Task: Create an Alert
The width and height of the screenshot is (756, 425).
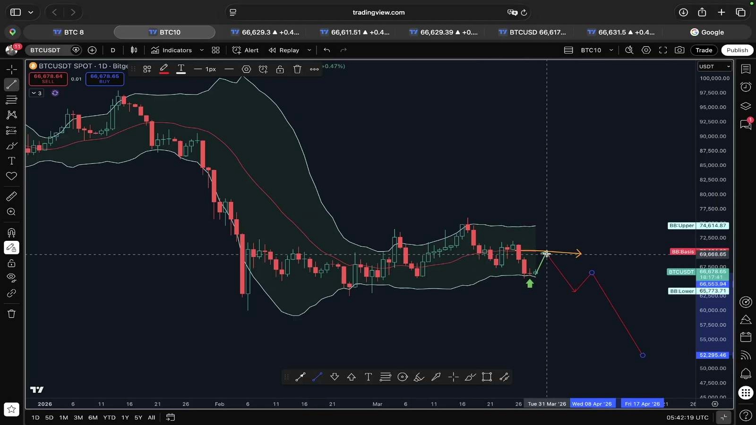Action: [x=246, y=50]
